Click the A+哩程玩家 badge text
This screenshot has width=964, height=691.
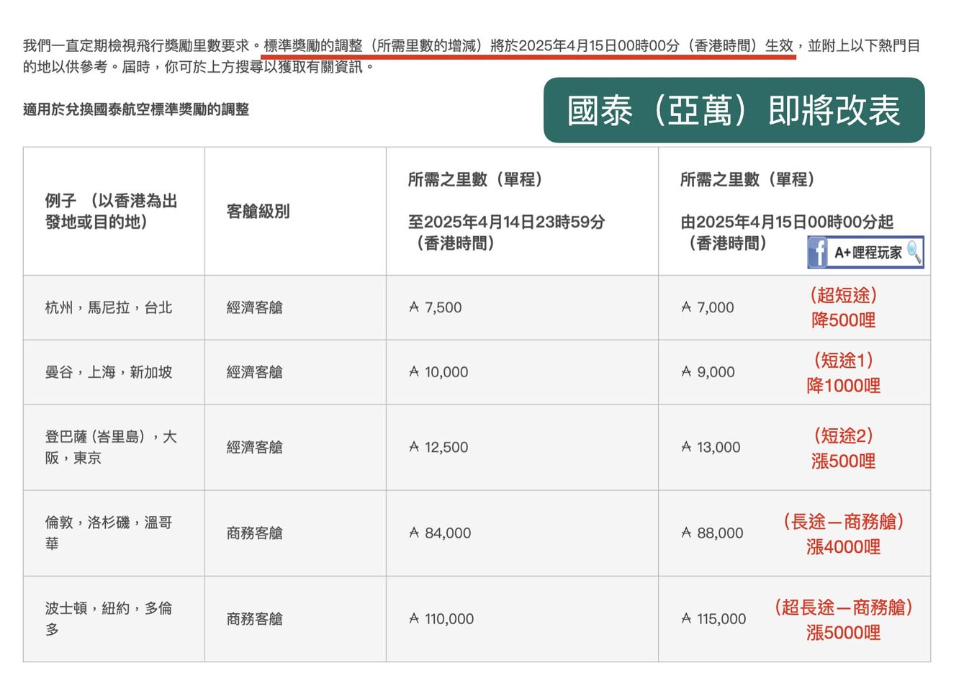coord(868,253)
